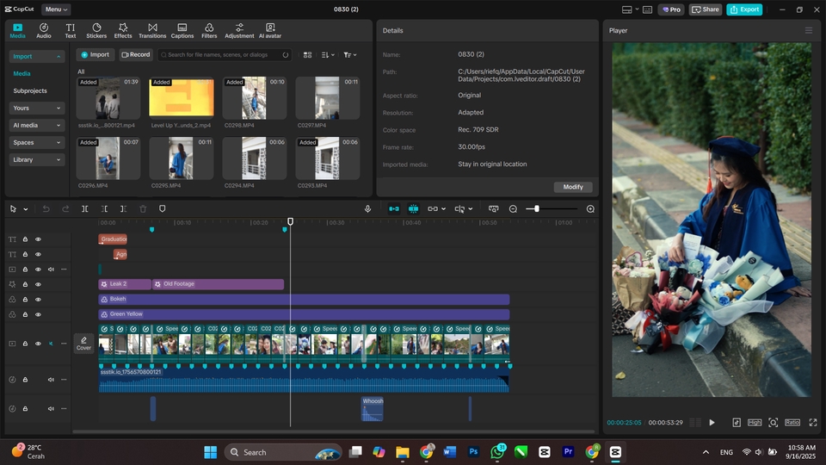The image size is (826, 465).
Task: Zoom in the timeline with plus icon
Action: (590, 209)
